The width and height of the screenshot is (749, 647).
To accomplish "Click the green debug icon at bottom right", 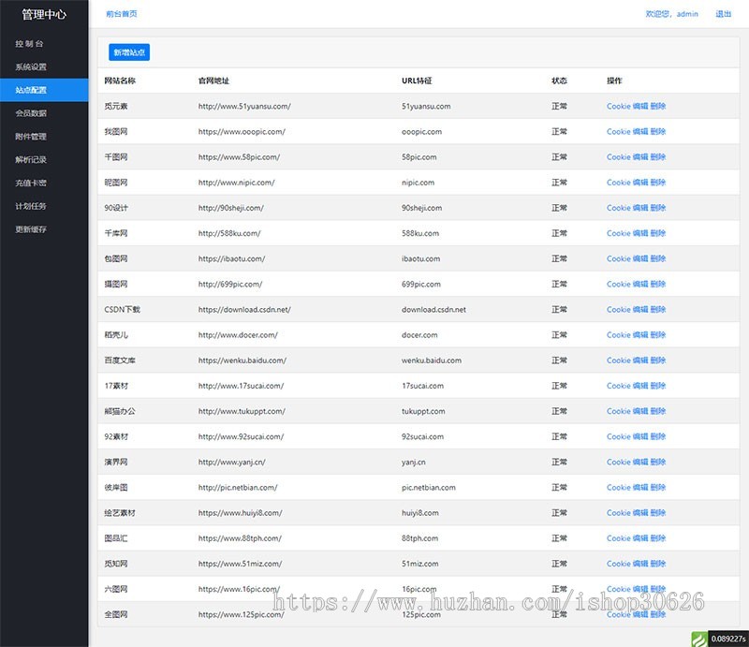I will coord(698,639).
